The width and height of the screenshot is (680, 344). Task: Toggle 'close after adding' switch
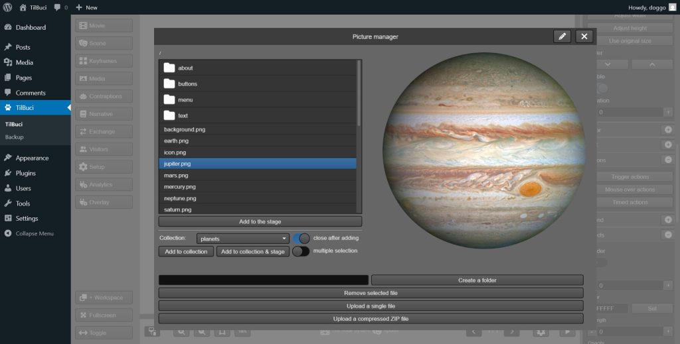[301, 238]
